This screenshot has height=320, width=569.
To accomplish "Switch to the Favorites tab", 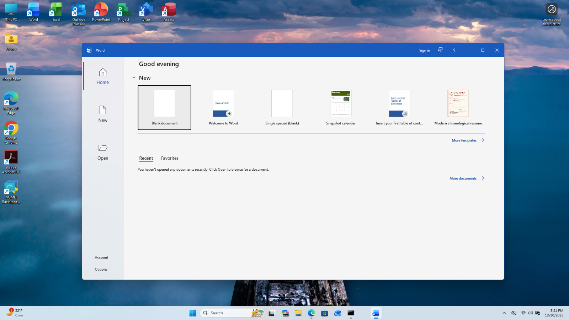I will click(x=170, y=158).
